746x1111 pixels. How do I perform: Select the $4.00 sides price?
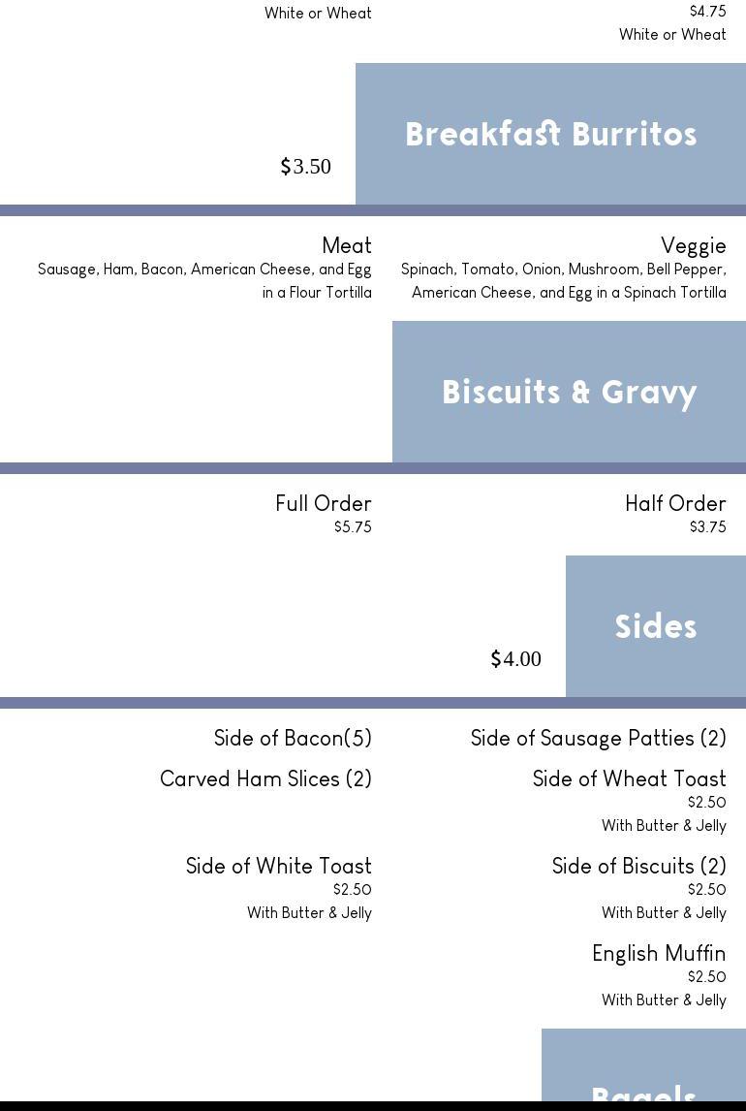(x=516, y=659)
